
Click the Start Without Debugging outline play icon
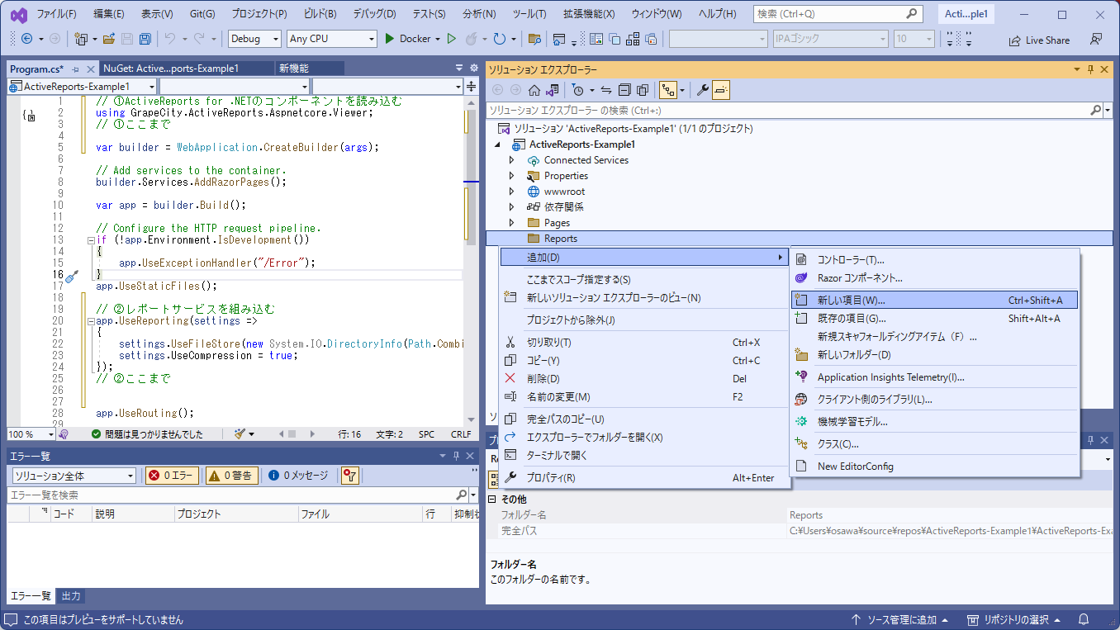click(x=451, y=39)
